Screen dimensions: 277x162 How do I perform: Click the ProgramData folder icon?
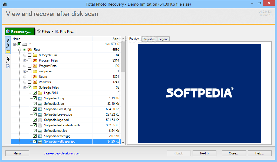tap(35, 66)
